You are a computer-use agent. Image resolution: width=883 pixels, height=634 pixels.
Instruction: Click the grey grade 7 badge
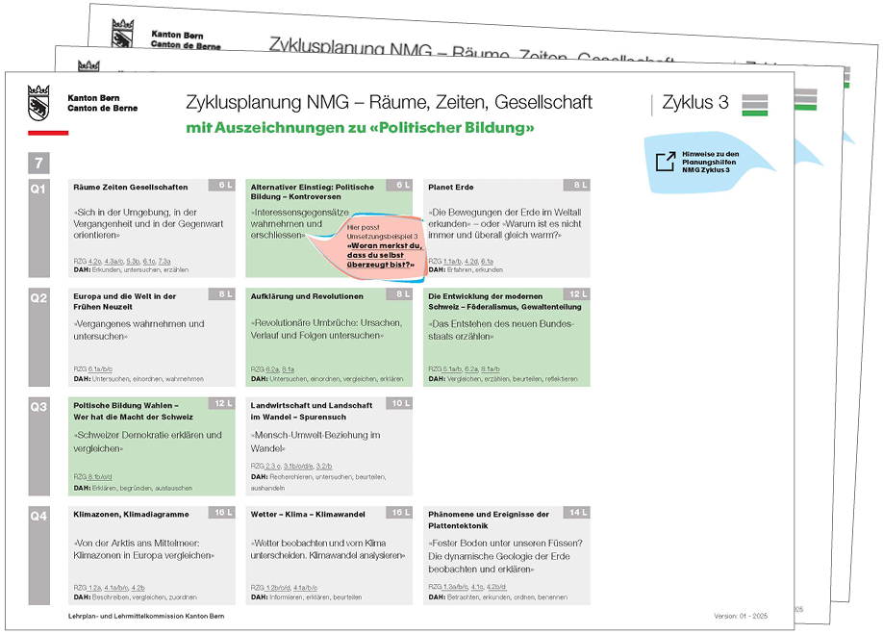click(38, 164)
